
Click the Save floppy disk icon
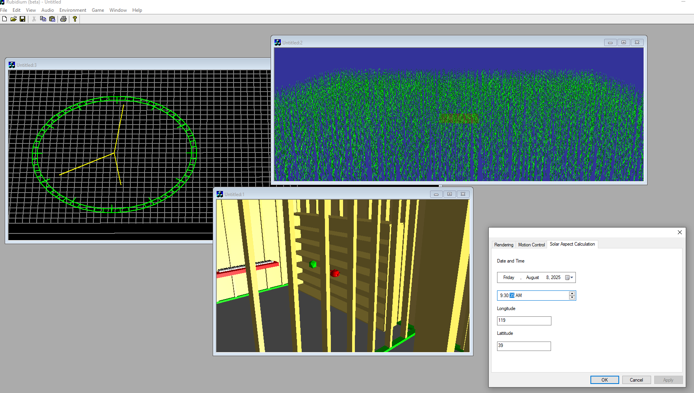click(x=22, y=19)
